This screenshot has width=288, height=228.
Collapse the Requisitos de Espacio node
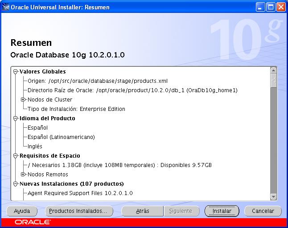tap(16, 156)
